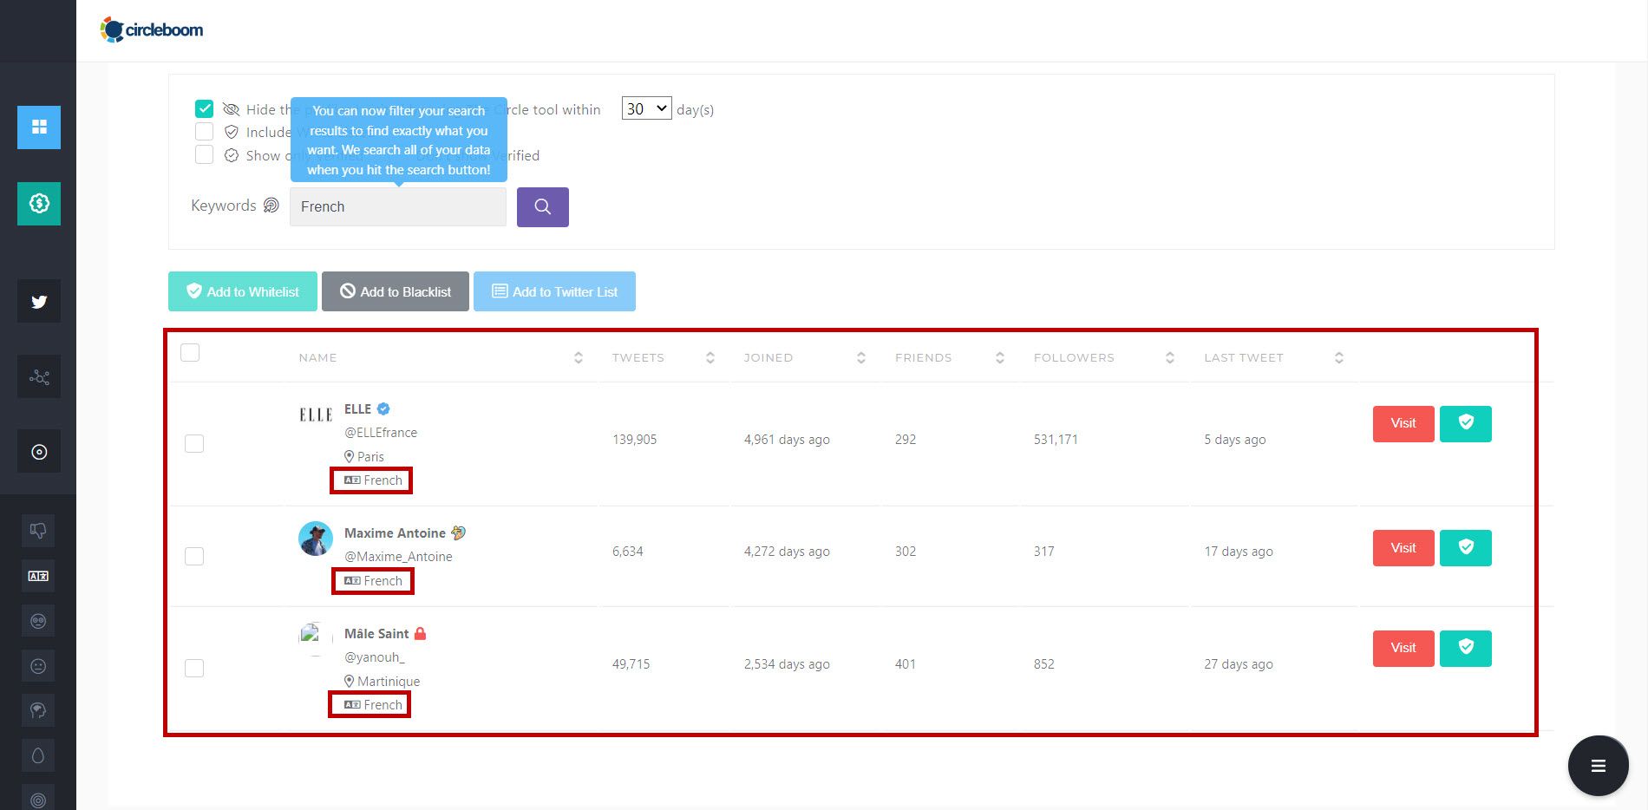Sort by the Last Tweet column arrows
The height and width of the screenshot is (810, 1648).
(1339, 357)
